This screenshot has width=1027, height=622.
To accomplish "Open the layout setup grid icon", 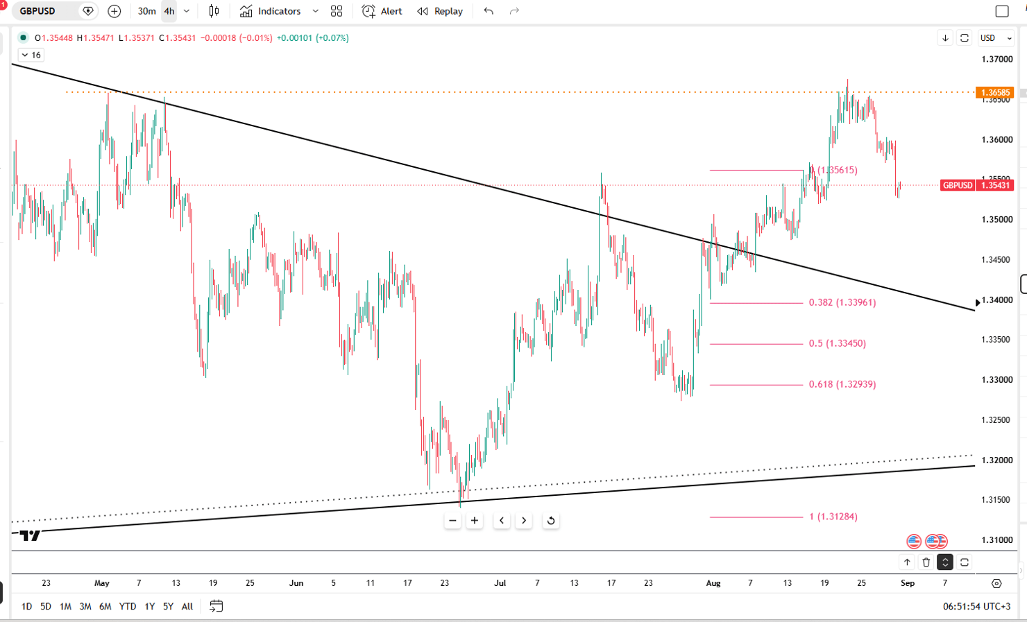I will [x=337, y=11].
